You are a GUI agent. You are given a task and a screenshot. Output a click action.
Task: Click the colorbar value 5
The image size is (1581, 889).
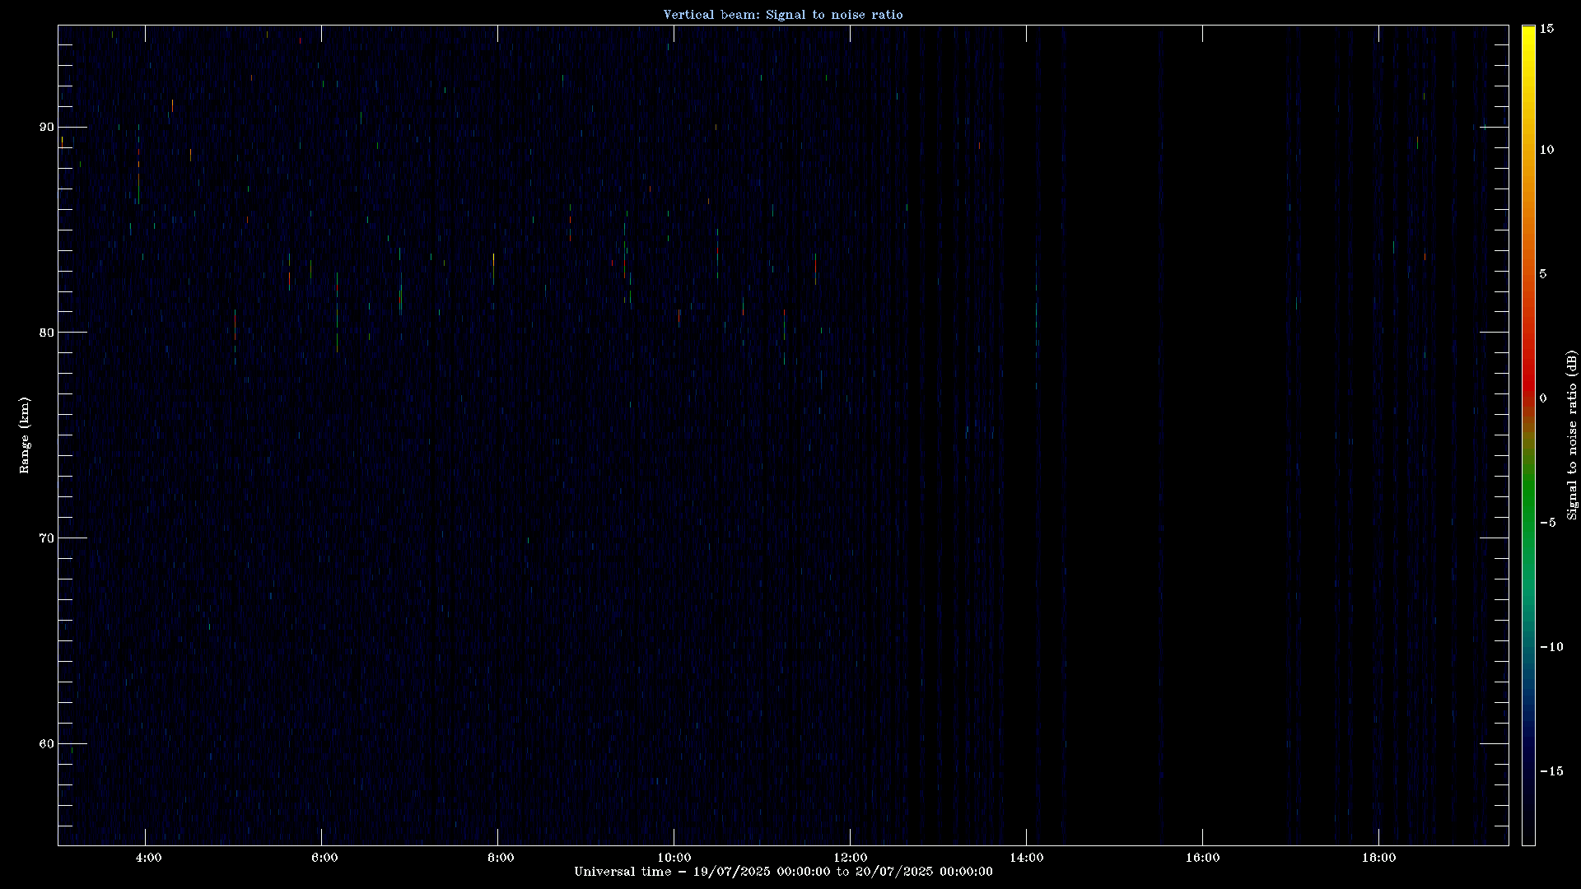pos(1543,274)
